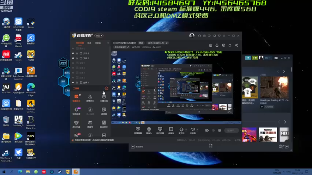The width and height of the screenshot is (312, 175).
Task: Open the 视频连麦 tool icon
Action: pos(76,111)
